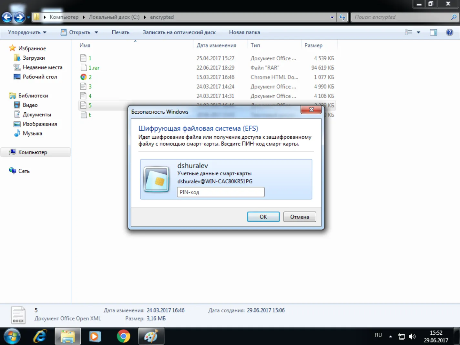Screen dimensions: 460x345
Task: Sort by the Дата изменения column header
Action: (216, 46)
